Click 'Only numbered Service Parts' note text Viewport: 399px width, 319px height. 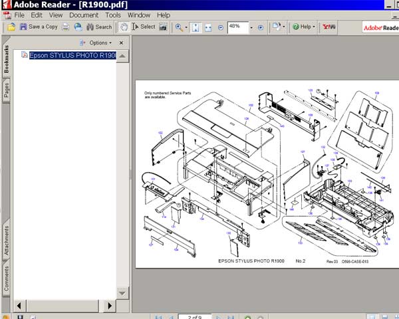click(168, 93)
